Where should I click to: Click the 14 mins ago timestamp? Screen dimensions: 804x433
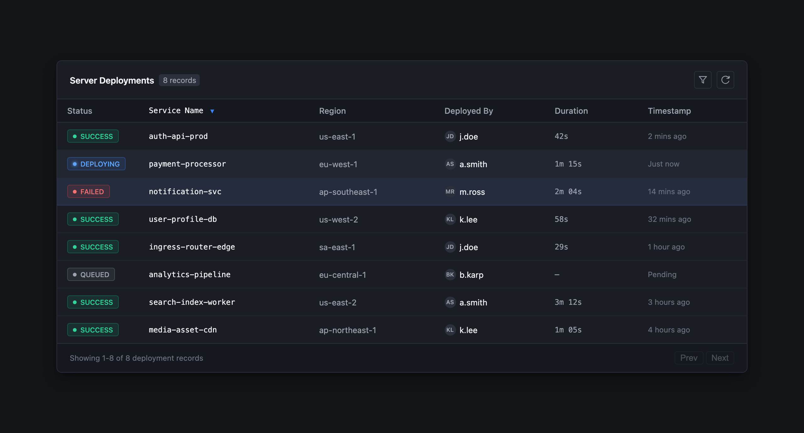(x=669, y=192)
